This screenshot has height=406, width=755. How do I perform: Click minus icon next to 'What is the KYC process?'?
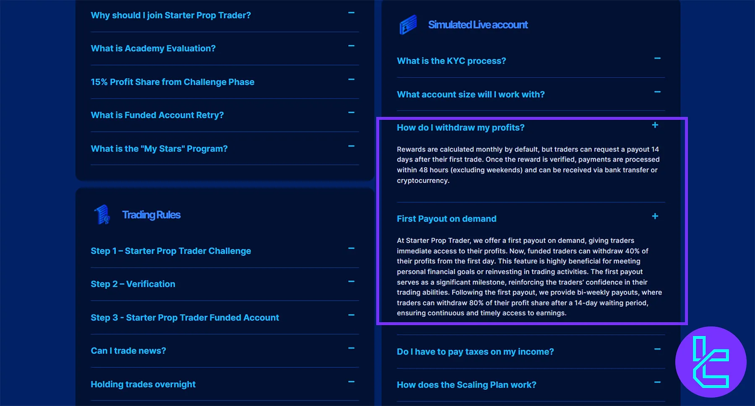(x=657, y=59)
